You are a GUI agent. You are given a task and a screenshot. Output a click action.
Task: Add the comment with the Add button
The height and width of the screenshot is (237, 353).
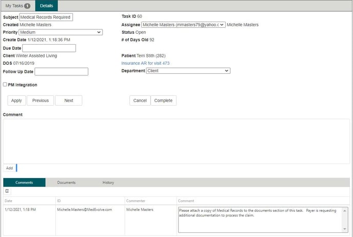pos(9,168)
